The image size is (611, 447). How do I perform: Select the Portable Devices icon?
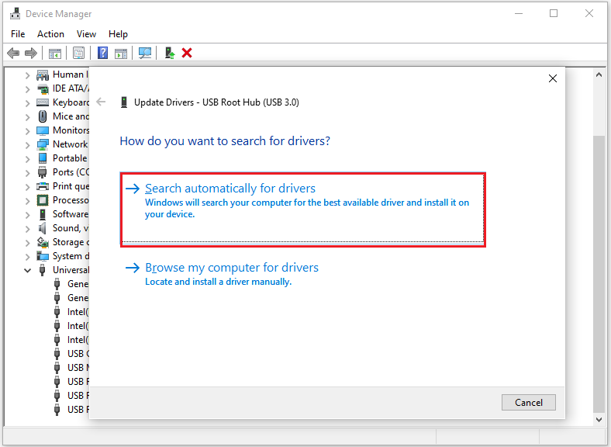coord(43,158)
